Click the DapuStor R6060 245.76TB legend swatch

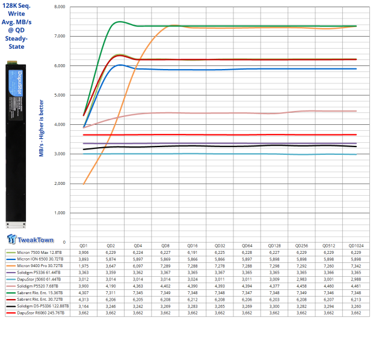point(11,313)
